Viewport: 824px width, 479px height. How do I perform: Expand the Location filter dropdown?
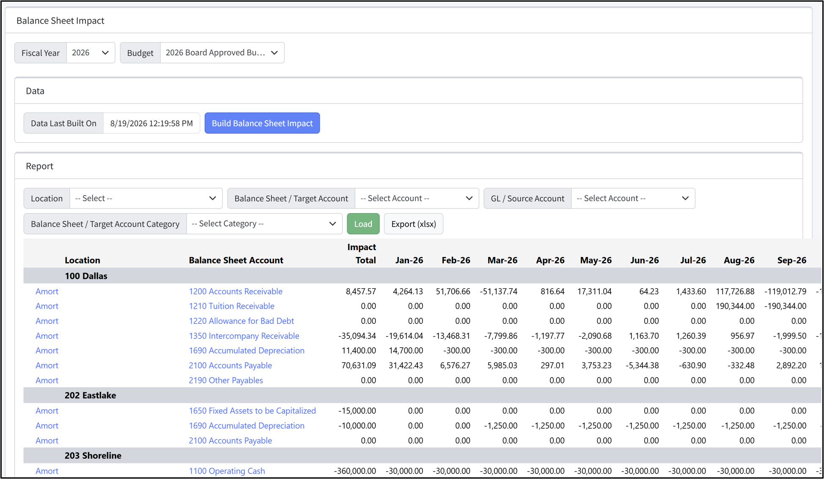tap(146, 198)
